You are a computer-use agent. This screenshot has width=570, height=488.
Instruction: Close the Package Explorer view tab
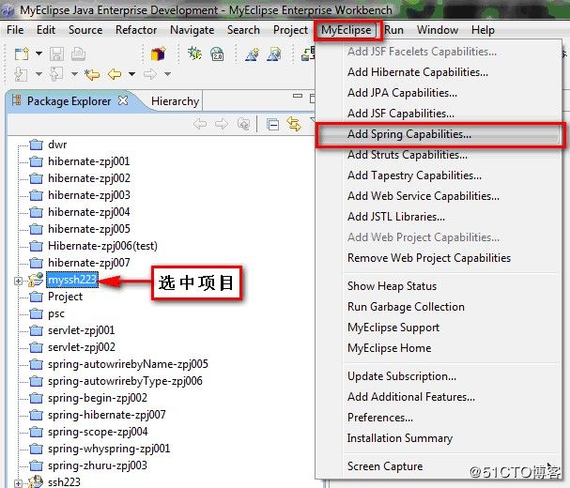point(124,100)
